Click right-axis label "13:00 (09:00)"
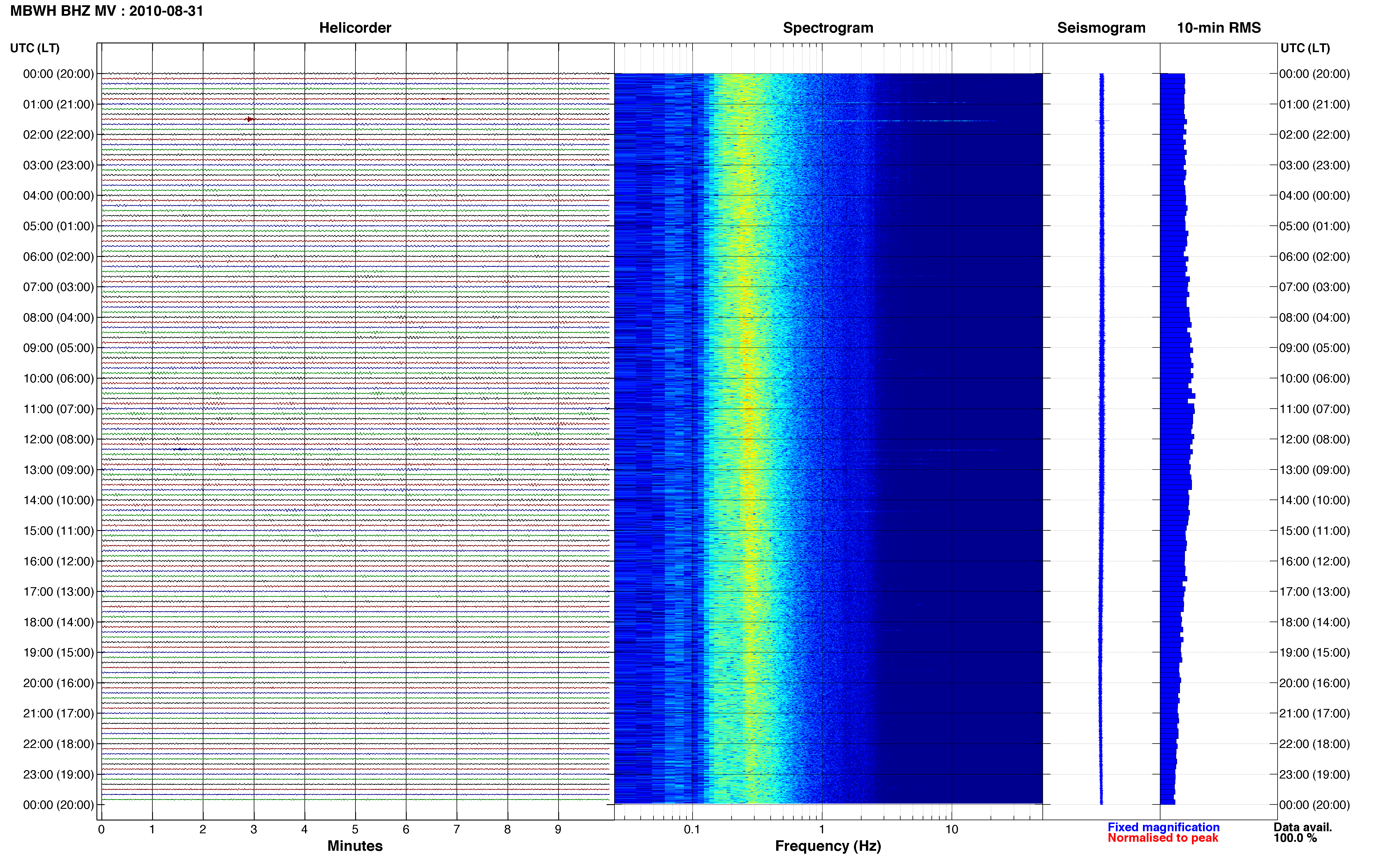The height and width of the screenshot is (863, 1381). point(1315,470)
